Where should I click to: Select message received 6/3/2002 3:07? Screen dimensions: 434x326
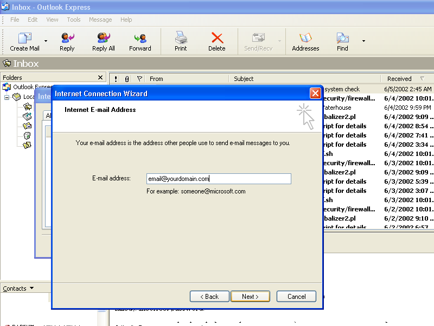click(x=378, y=191)
